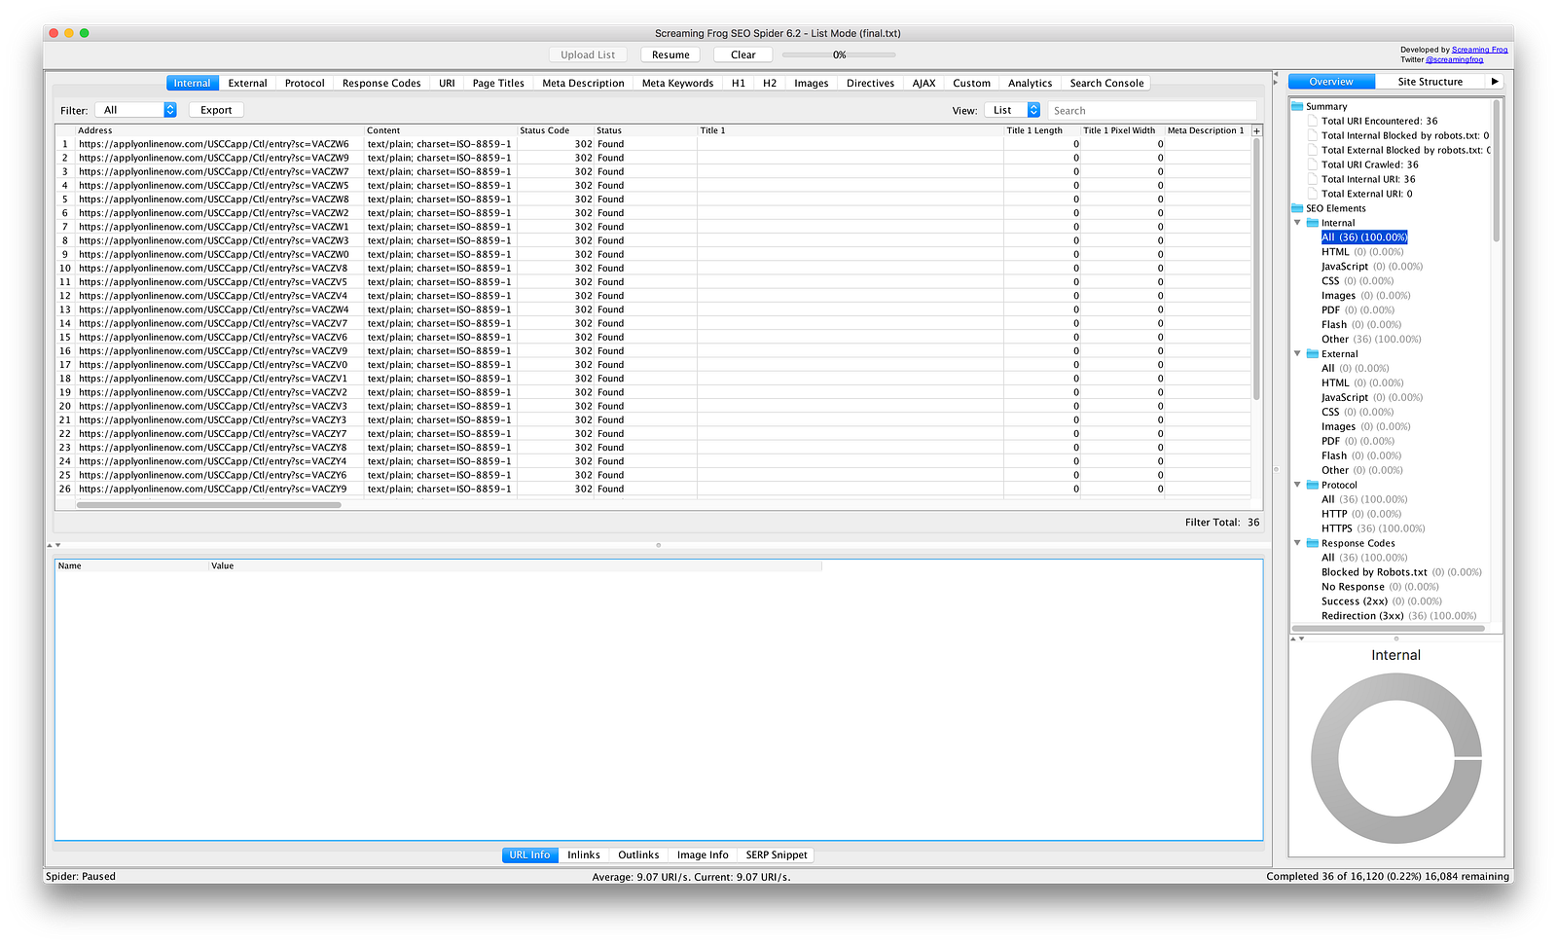Image resolution: width=1557 pixels, height=945 pixels.
Task: Switch to the Search Console tab
Action: (x=1106, y=83)
